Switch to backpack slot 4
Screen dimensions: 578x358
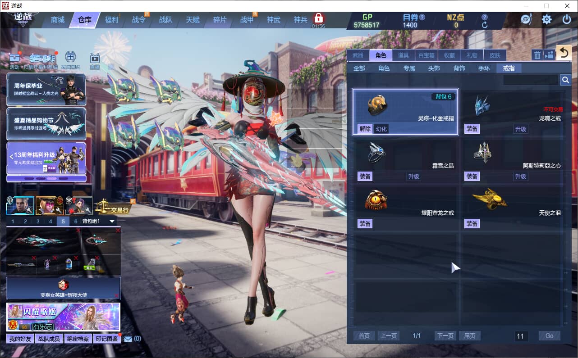coord(50,222)
